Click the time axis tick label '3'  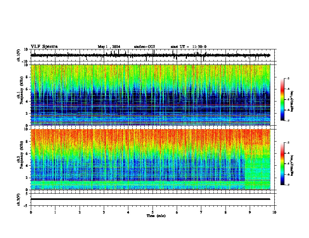pyautogui.click(x=104, y=212)
